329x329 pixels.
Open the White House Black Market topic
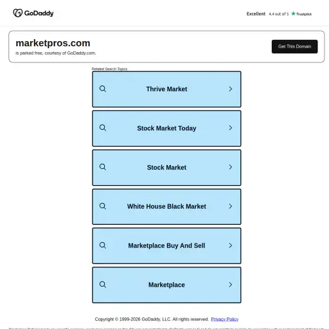click(x=166, y=207)
